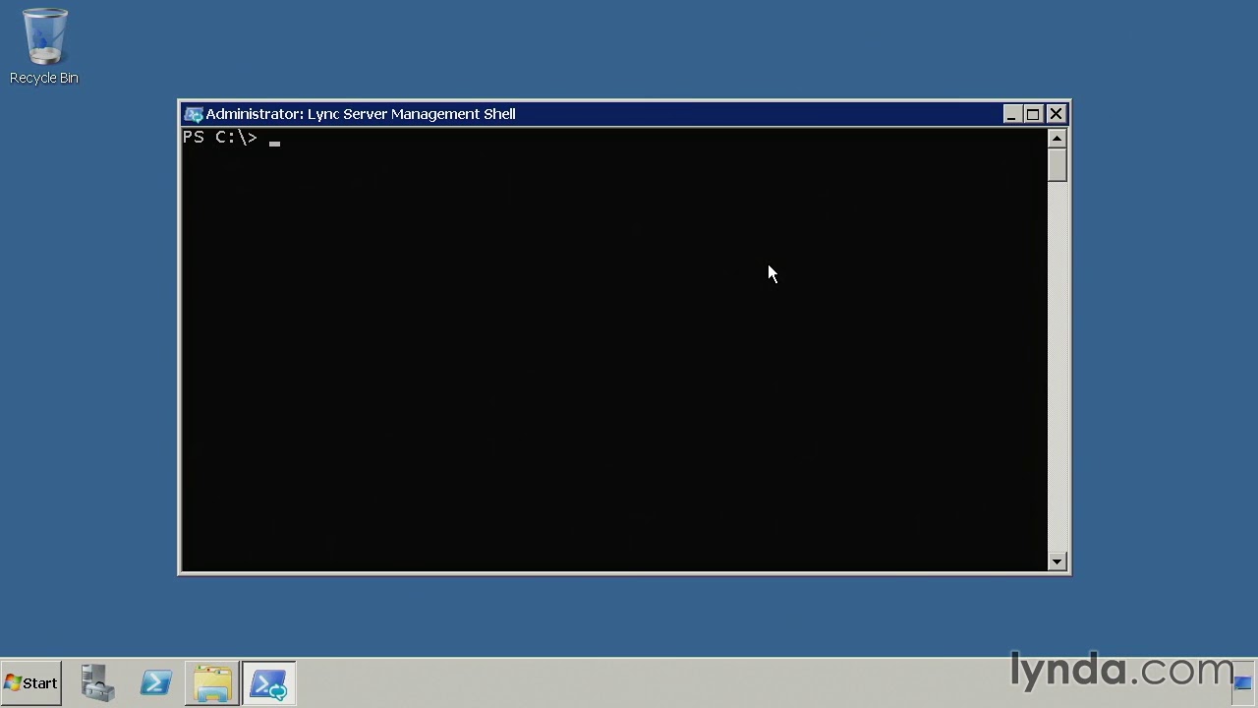Click the Lync Shell title bar system icon
The width and height of the screenshot is (1258, 708).
point(194,114)
